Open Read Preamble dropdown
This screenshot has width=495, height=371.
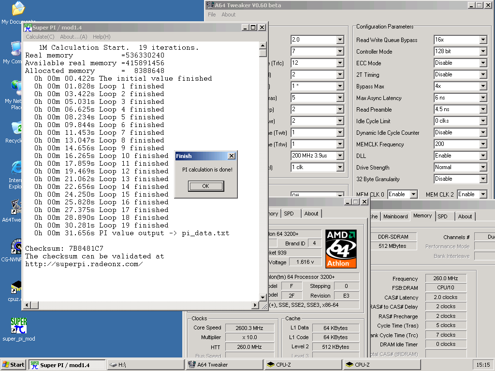[x=483, y=110]
